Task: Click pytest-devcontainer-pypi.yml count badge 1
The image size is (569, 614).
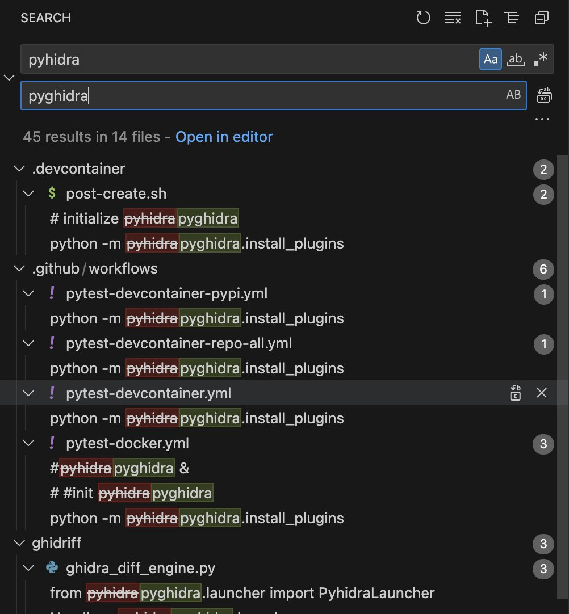Action: click(543, 294)
